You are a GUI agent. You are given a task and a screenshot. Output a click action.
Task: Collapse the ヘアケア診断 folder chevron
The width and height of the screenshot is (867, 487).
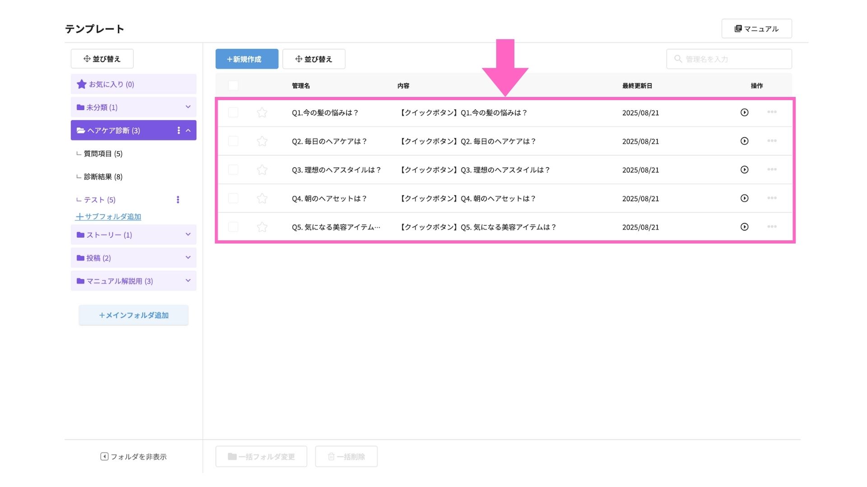(188, 130)
